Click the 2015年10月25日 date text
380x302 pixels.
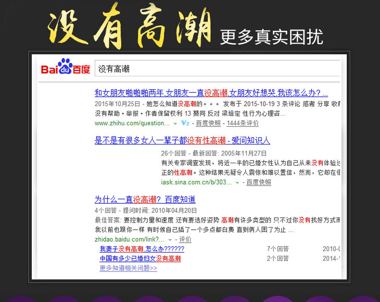[117, 104]
